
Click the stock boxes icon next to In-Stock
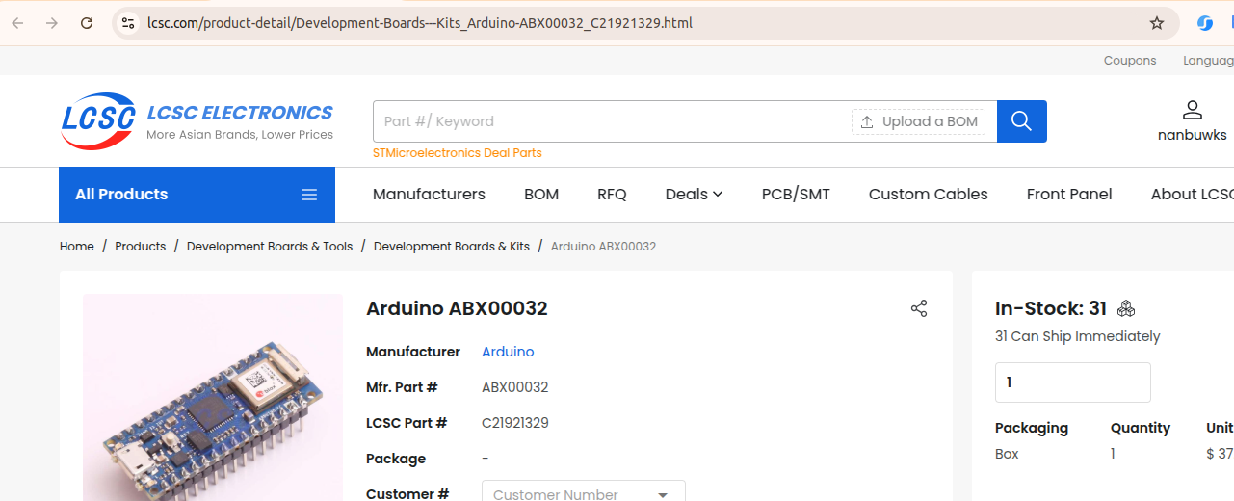pos(1126,308)
